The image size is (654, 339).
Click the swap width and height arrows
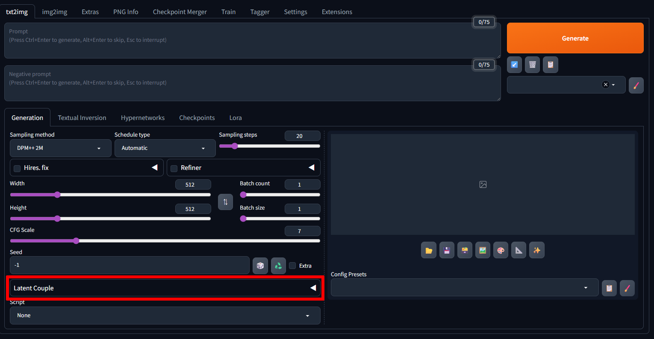(x=225, y=202)
